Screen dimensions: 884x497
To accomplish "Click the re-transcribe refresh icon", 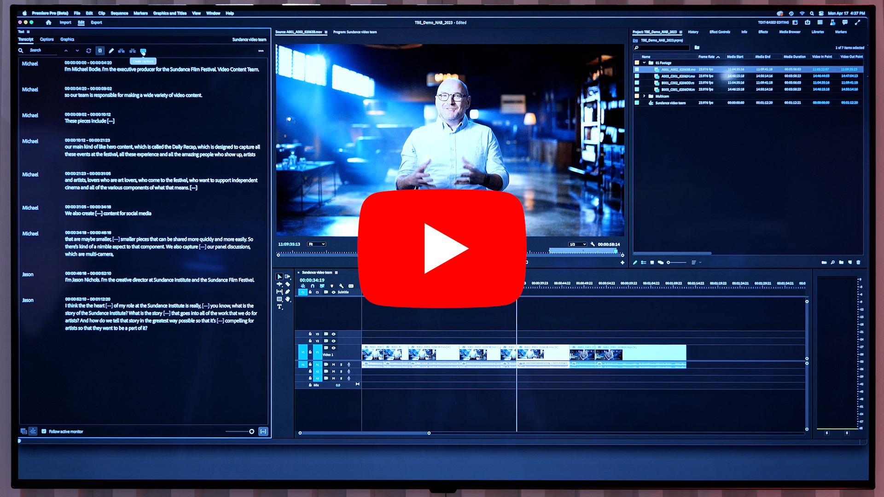I will [x=88, y=51].
